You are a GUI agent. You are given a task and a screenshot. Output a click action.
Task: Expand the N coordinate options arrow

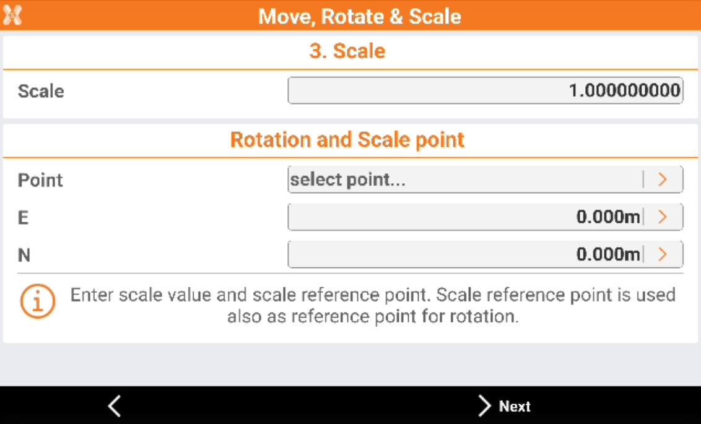(663, 254)
